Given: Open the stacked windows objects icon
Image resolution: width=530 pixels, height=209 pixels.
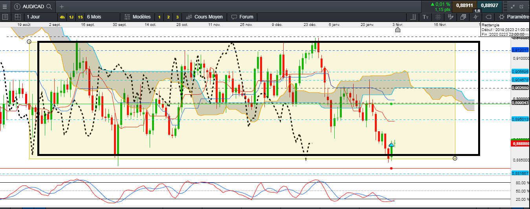Looking at the screenshot, I should pos(463,17).
